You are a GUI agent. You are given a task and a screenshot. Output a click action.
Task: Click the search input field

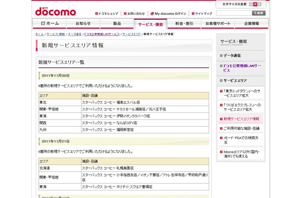[x=234, y=13]
